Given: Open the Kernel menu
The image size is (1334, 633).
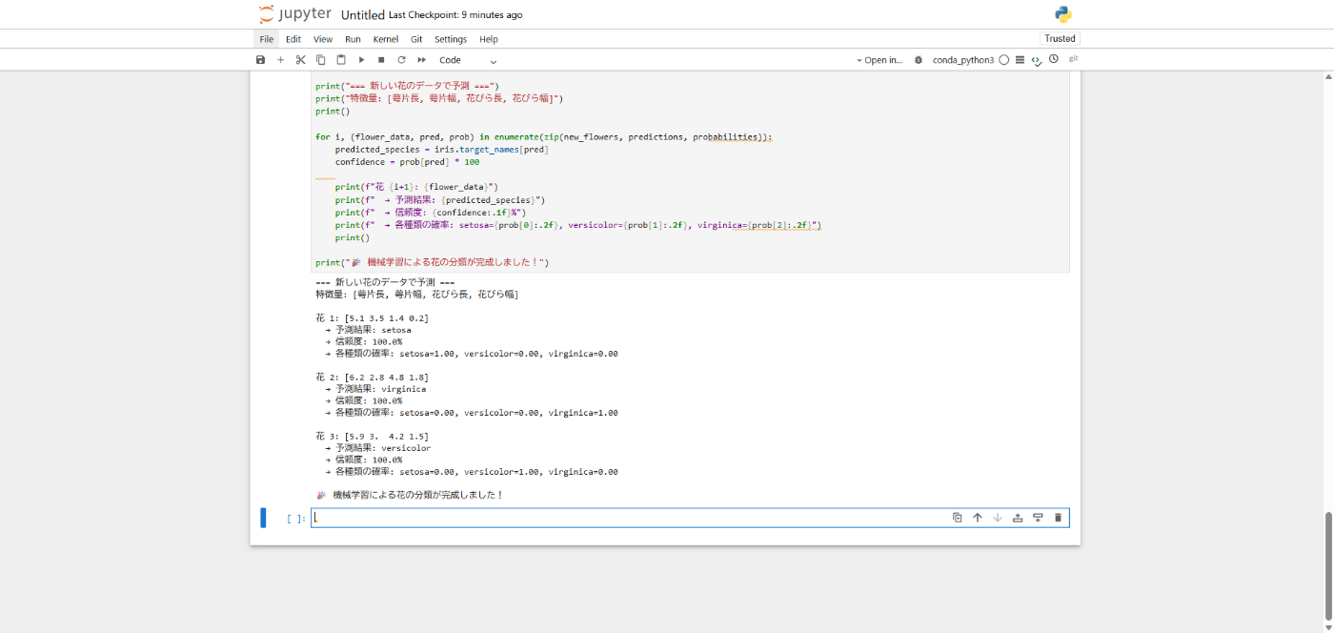Looking at the screenshot, I should 386,39.
